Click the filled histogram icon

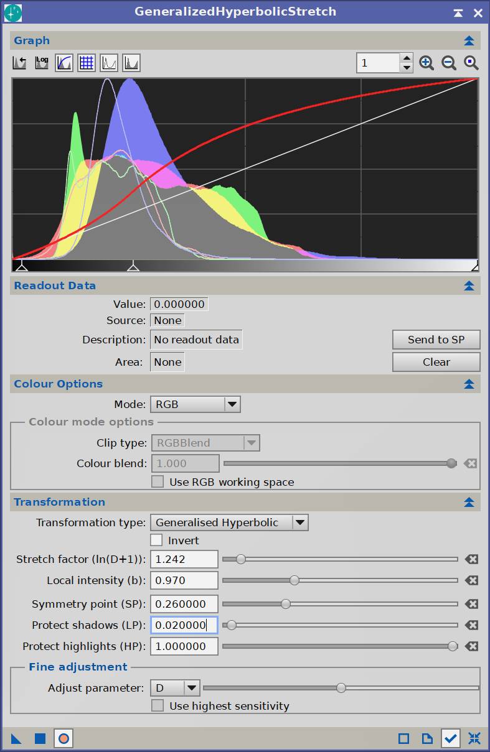coord(131,63)
